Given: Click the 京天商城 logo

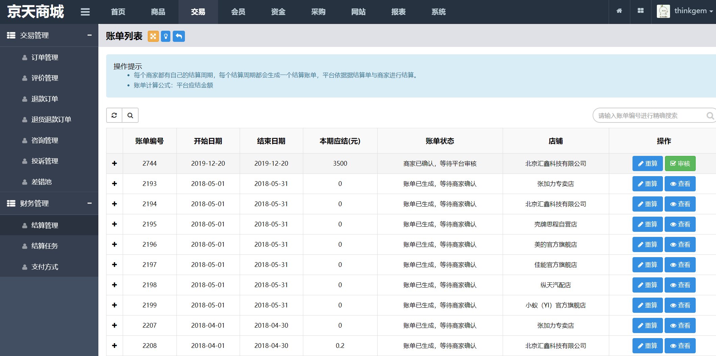Looking at the screenshot, I should coord(35,12).
